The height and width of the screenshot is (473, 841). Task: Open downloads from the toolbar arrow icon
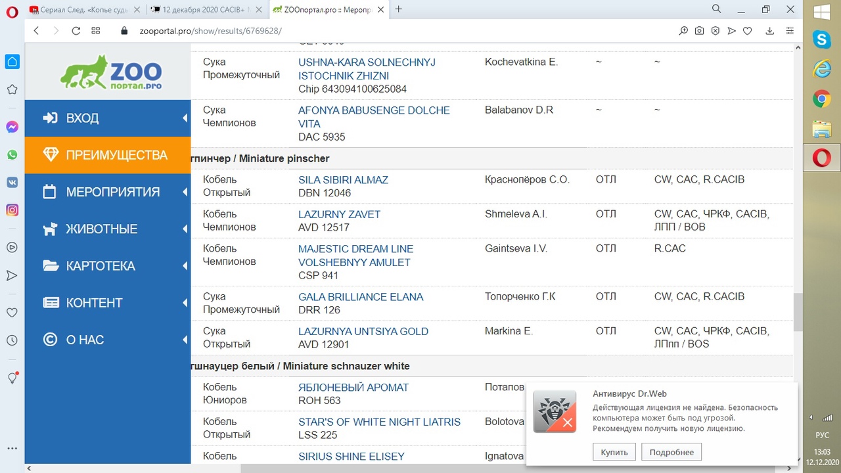pyautogui.click(x=770, y=31)
